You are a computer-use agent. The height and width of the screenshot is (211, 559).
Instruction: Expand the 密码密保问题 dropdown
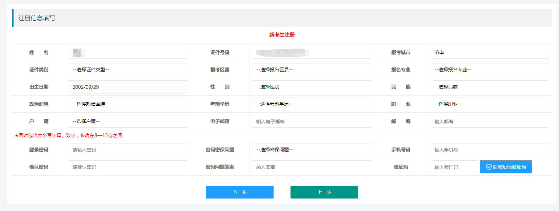point(311,150)
